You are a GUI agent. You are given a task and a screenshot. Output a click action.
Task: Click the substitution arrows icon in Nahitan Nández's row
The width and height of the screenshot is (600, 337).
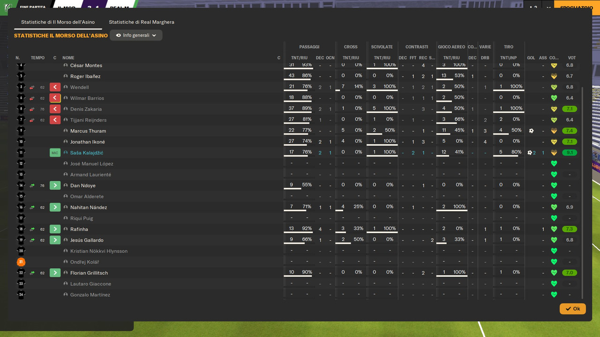pyautogui.click(x=32, y=207)
